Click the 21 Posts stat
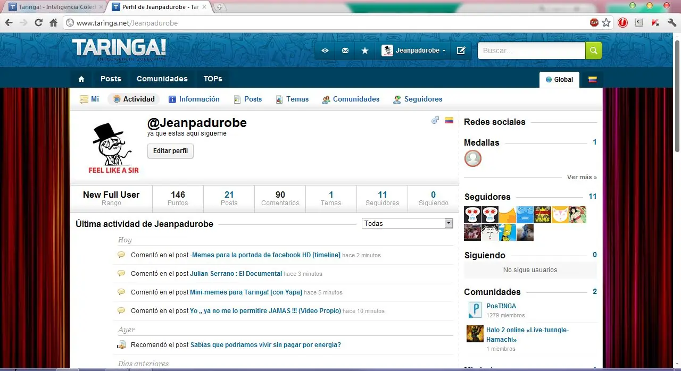Screen dimensions: 681x371 [229, 198]
